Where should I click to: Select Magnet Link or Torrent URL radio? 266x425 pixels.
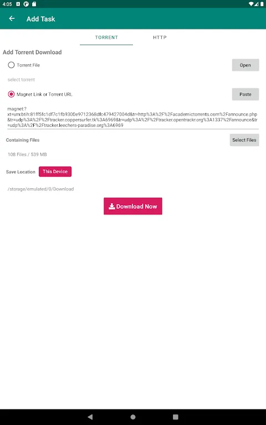(x=11, y=94)
